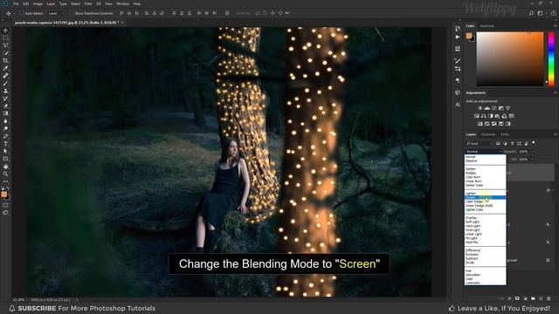The width and height of the screenshot is (559, 314).
Task: Toggle the pixel layer filter
Action: click(498, 143)
